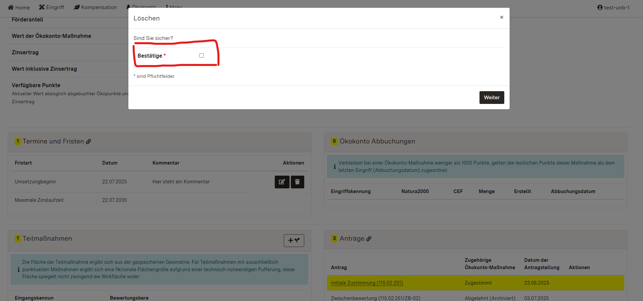Screen dimensions: 643x301
Task: Click the Fristart column header
Action: (x=23, y=163)
